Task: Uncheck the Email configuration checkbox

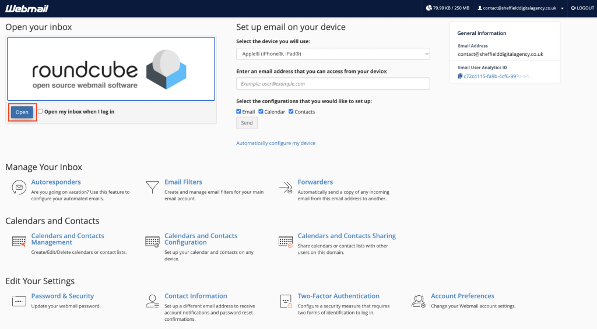Action: pos(238,111)
